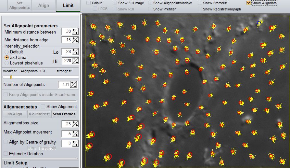Click the Hi intensity value field

pyautogui.click(x=67, y=61)
